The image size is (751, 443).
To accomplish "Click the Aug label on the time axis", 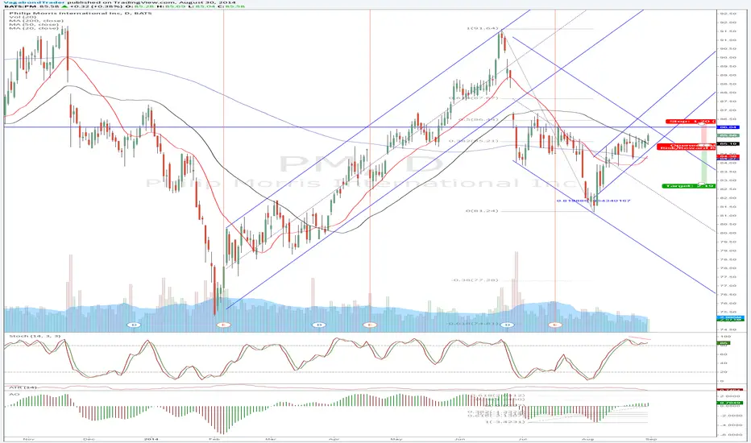I will point(588,439).
